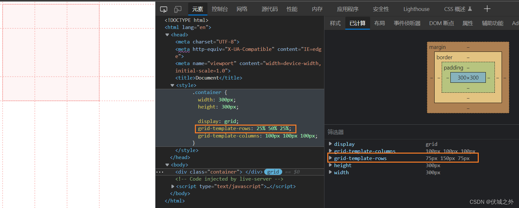The image size is (519, 208).
Task: Toggle the device emulation icon
Action: pos(178,9)
